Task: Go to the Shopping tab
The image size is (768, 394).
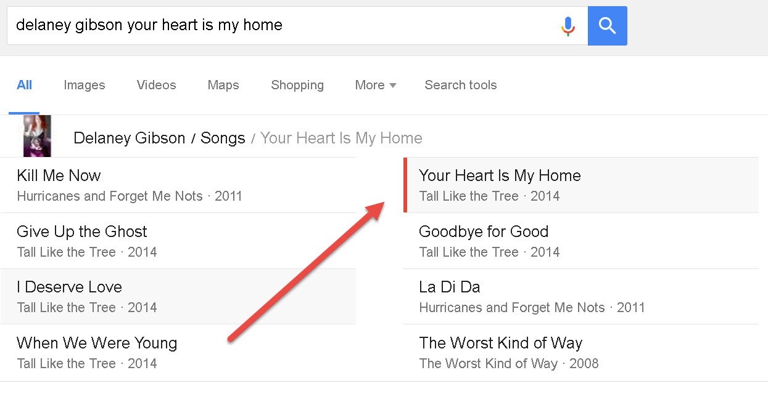Action: click(x=297, y=85)
